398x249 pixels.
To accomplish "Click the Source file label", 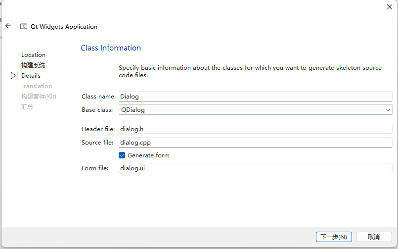I will (97, 142).
